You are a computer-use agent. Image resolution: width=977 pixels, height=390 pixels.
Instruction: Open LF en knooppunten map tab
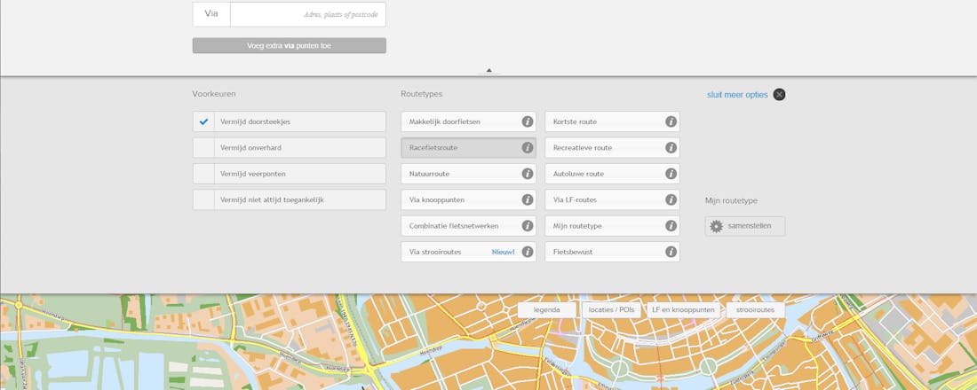click(x=684, y=309)
